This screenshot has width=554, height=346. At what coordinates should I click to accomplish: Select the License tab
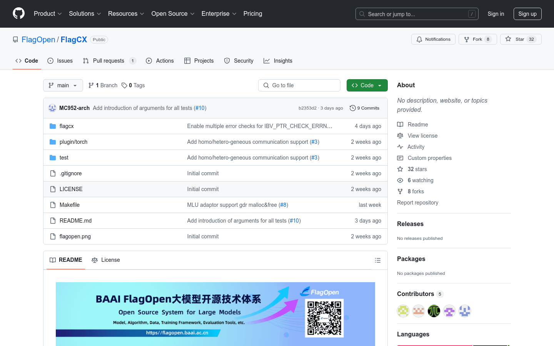(106, 260)
